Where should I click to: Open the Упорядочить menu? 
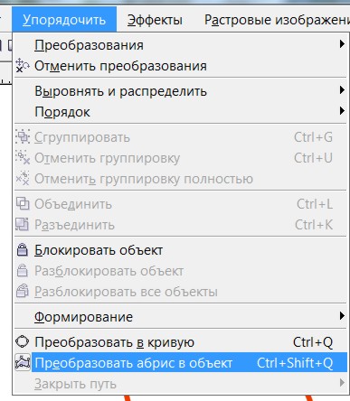click(x=64, y=20)
